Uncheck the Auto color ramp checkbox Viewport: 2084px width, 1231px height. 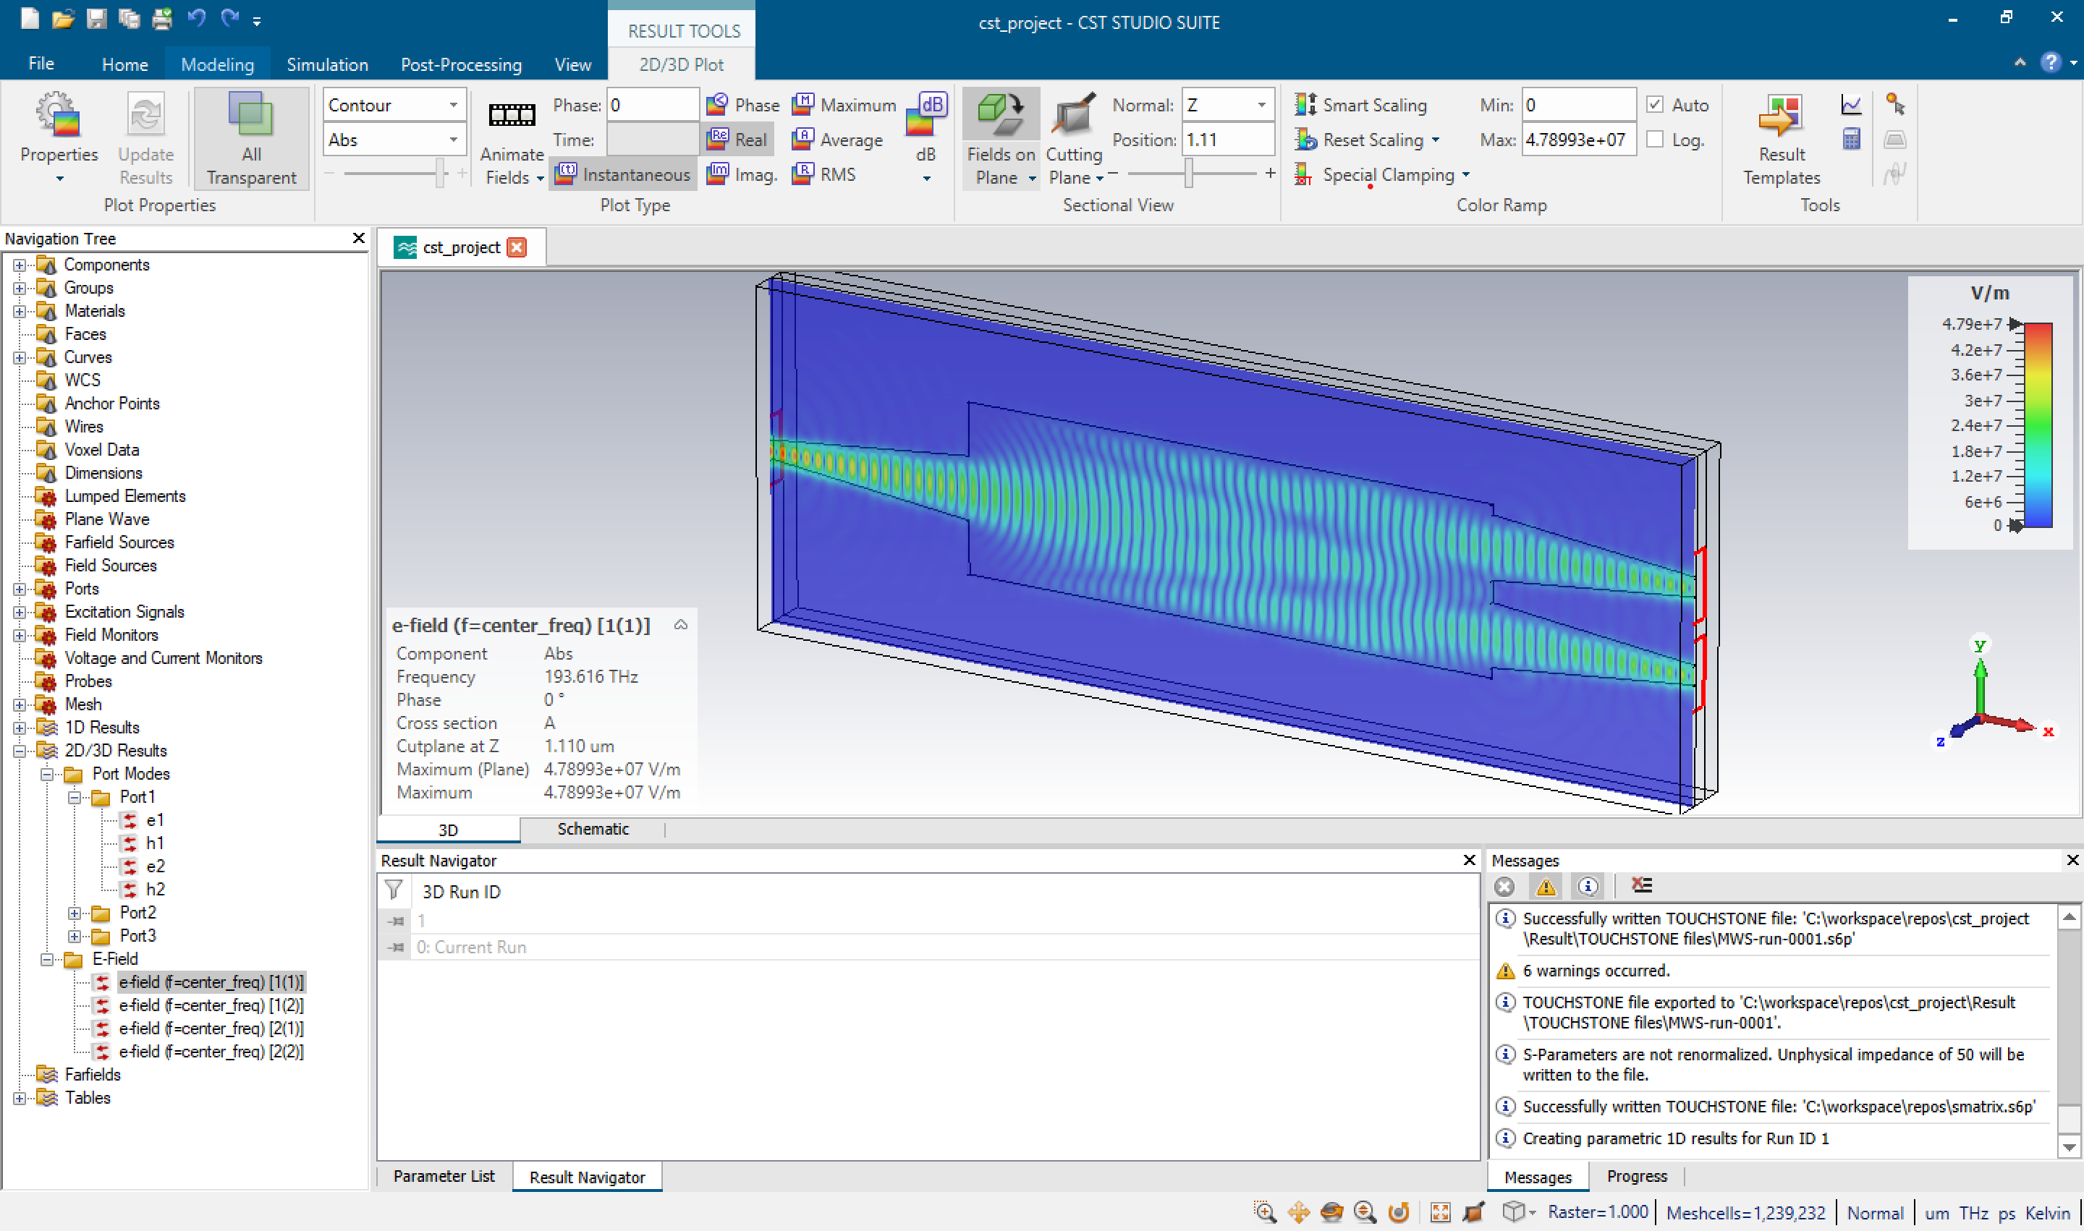(1654, 105)
